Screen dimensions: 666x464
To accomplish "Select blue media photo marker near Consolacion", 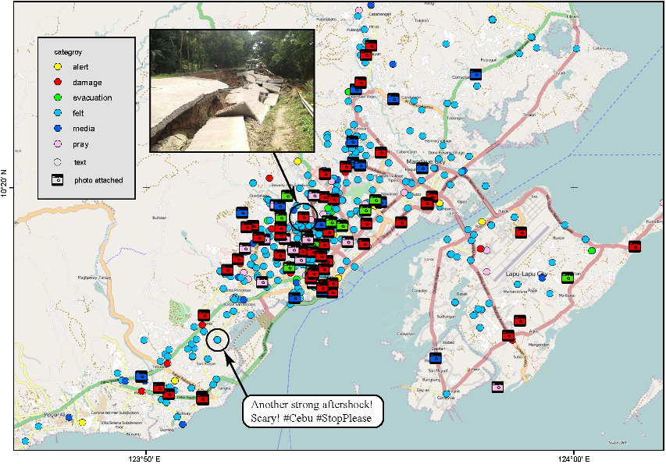I will (475, 74).
